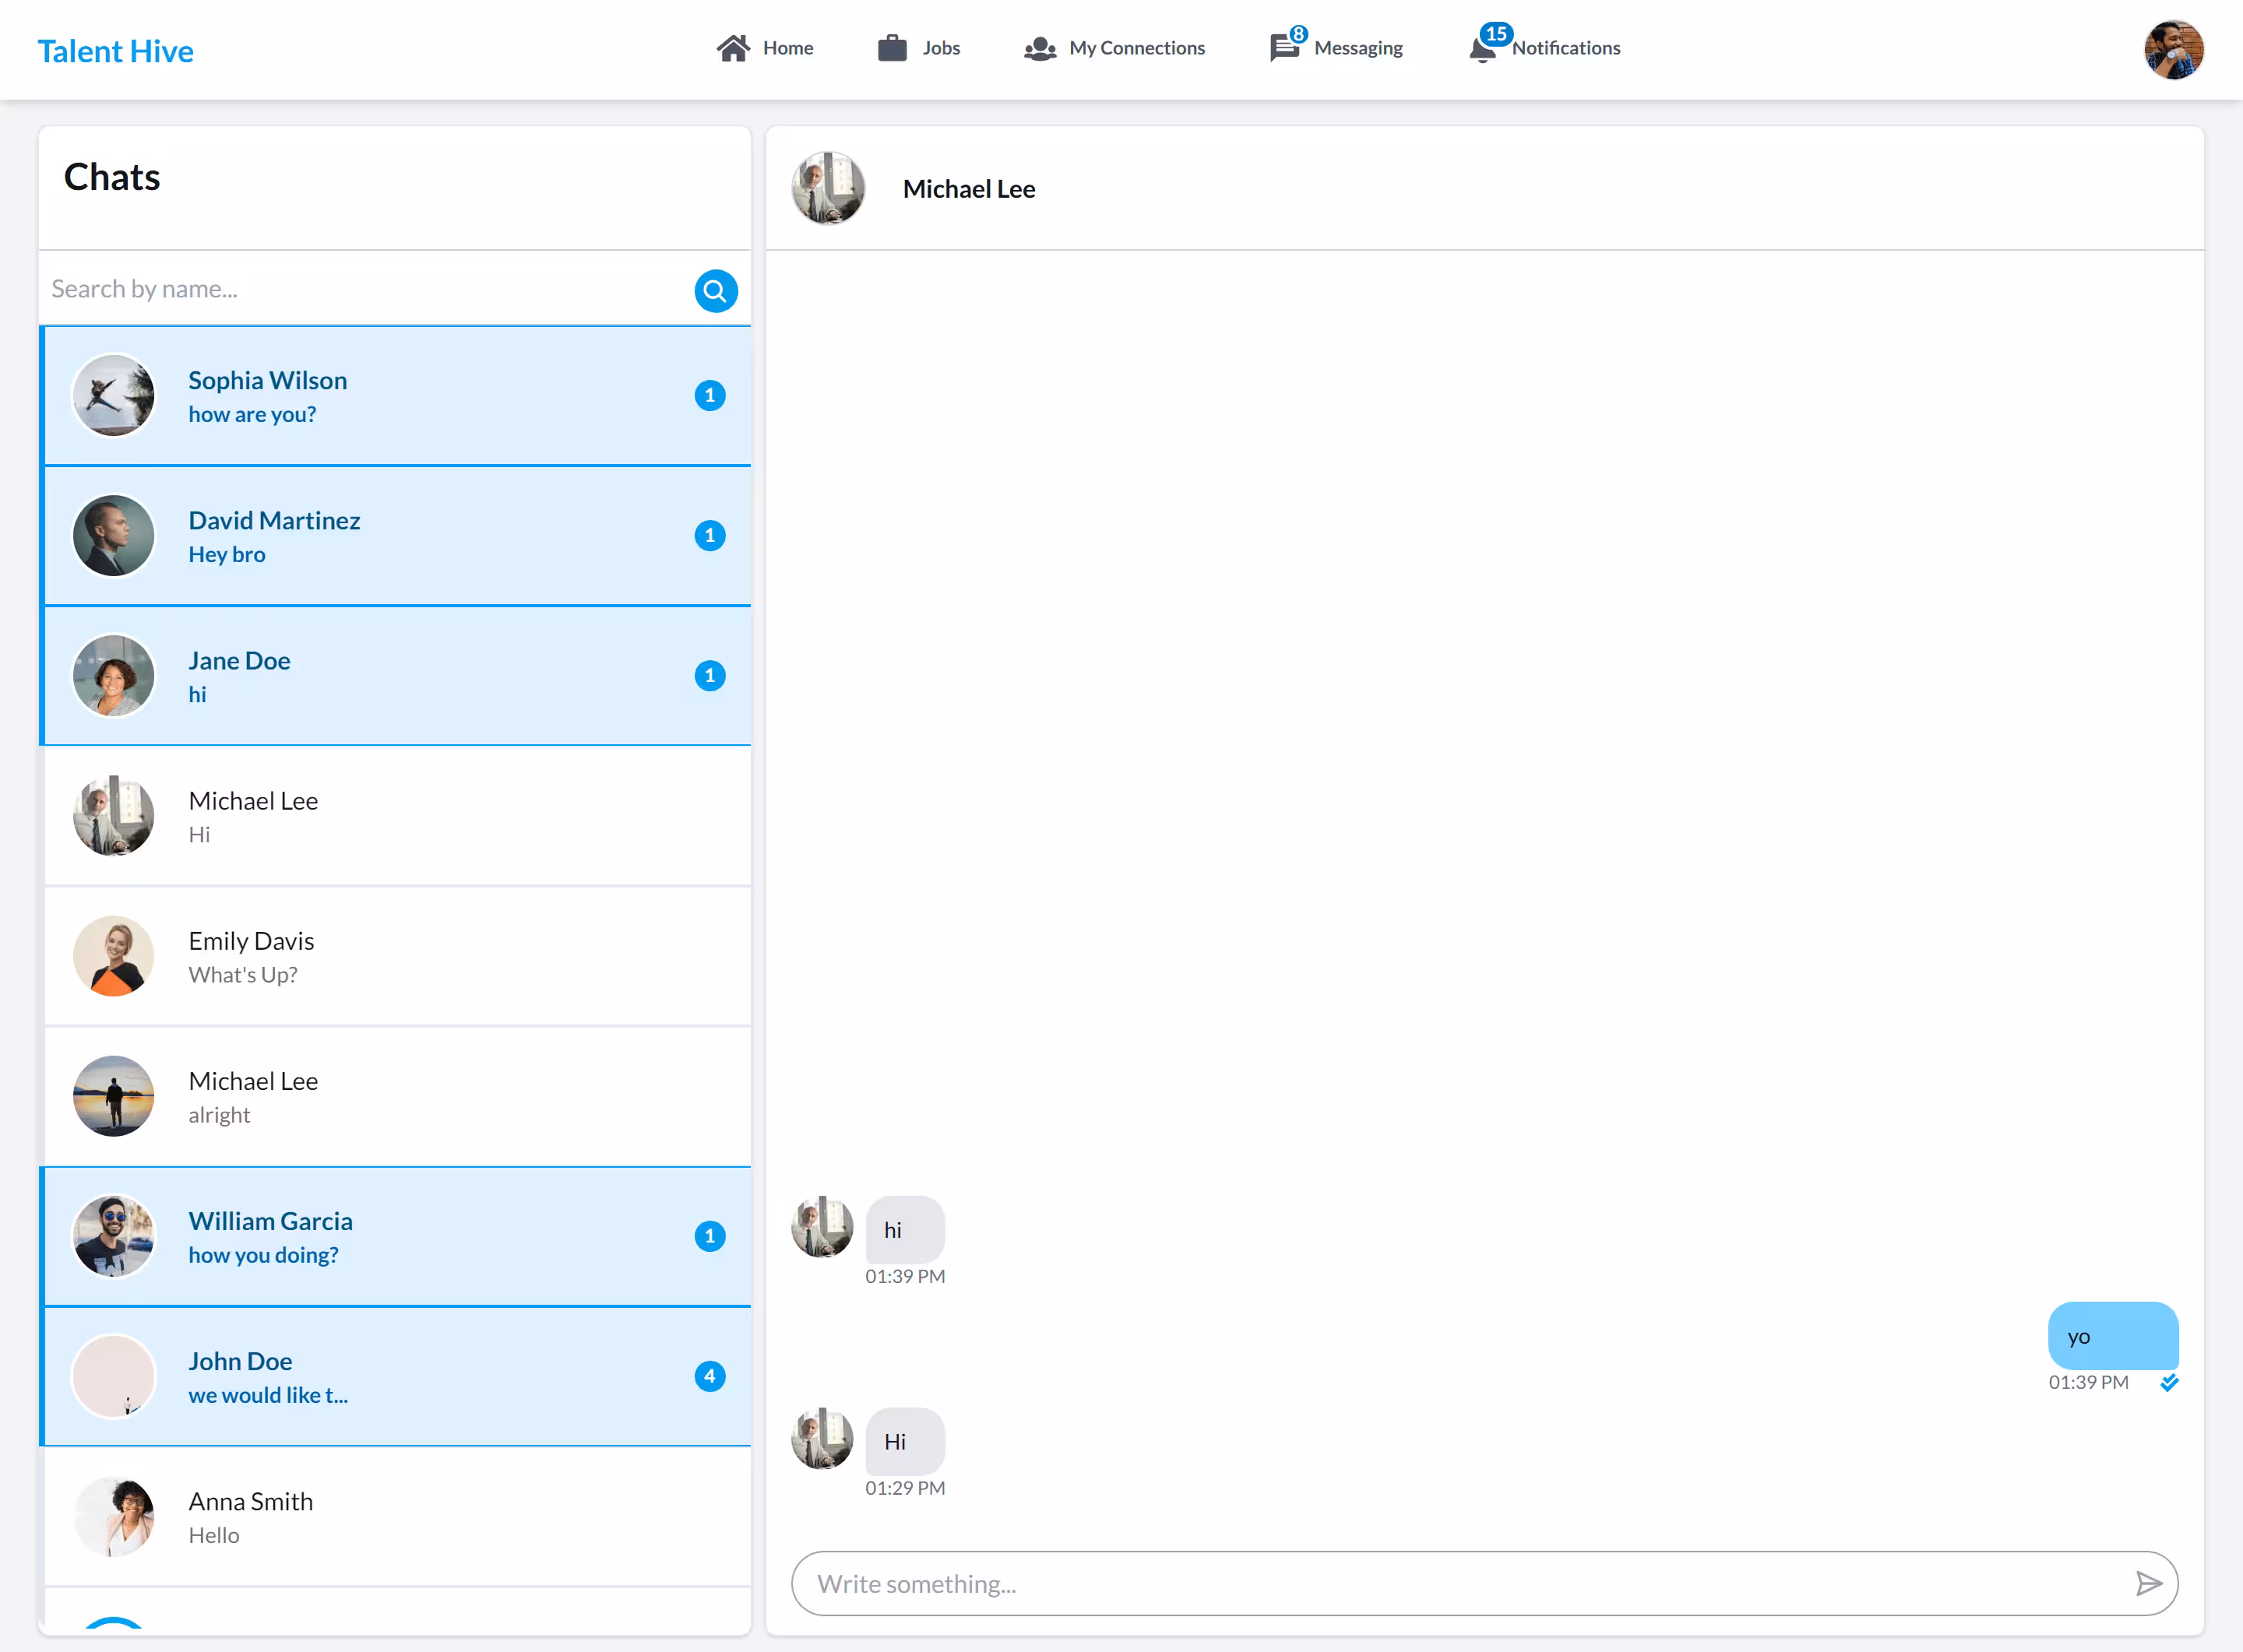Click Anna Smith's profile picture
This screenshot has height=1652, width=2243.
coord(113,1516)
